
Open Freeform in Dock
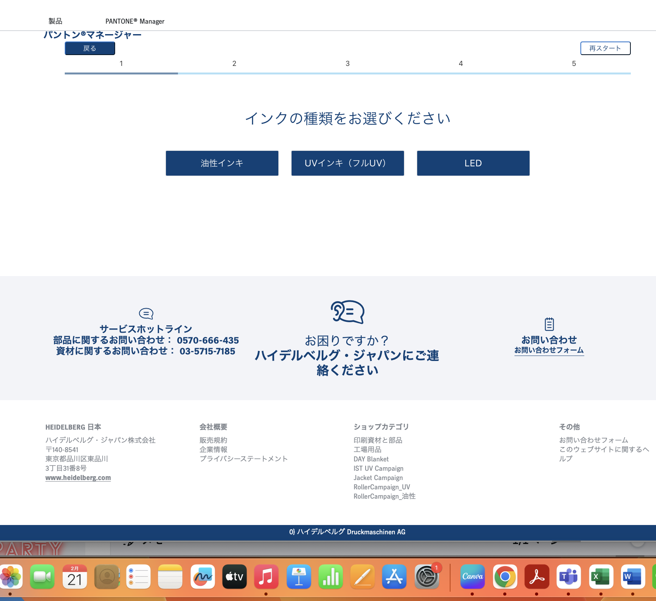pyautogui.click(x=203, y=577)
